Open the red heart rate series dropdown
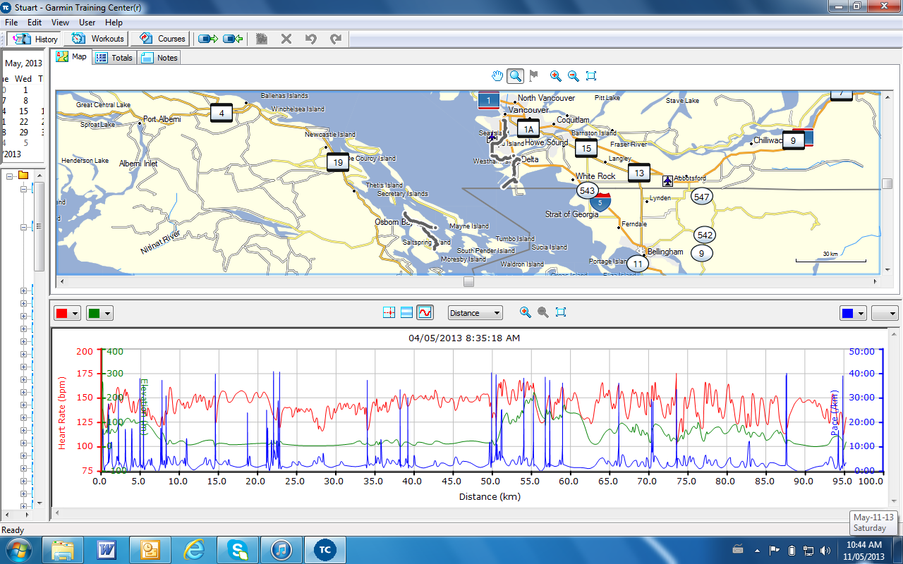The width and height of the screenshot is (903, 564). pyautogui.click(x=75, y=314)
